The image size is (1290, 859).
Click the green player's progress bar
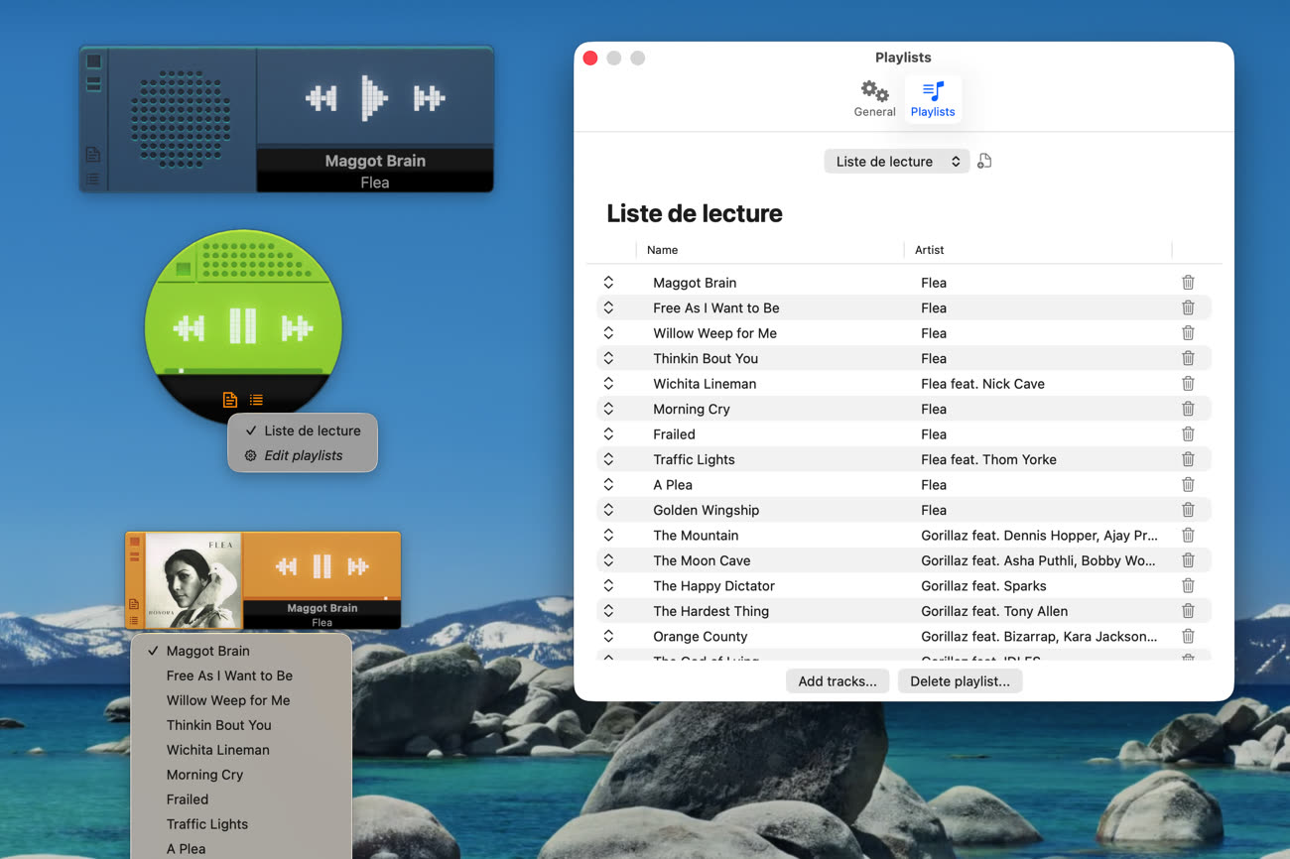243,371
